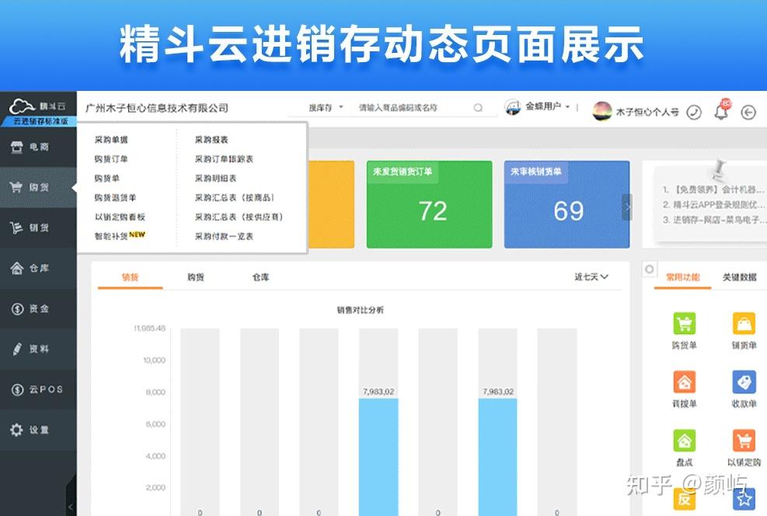Click the 金蝶用户 avatar icon
The height and width of the screenshot is (516, 767).
513,106
